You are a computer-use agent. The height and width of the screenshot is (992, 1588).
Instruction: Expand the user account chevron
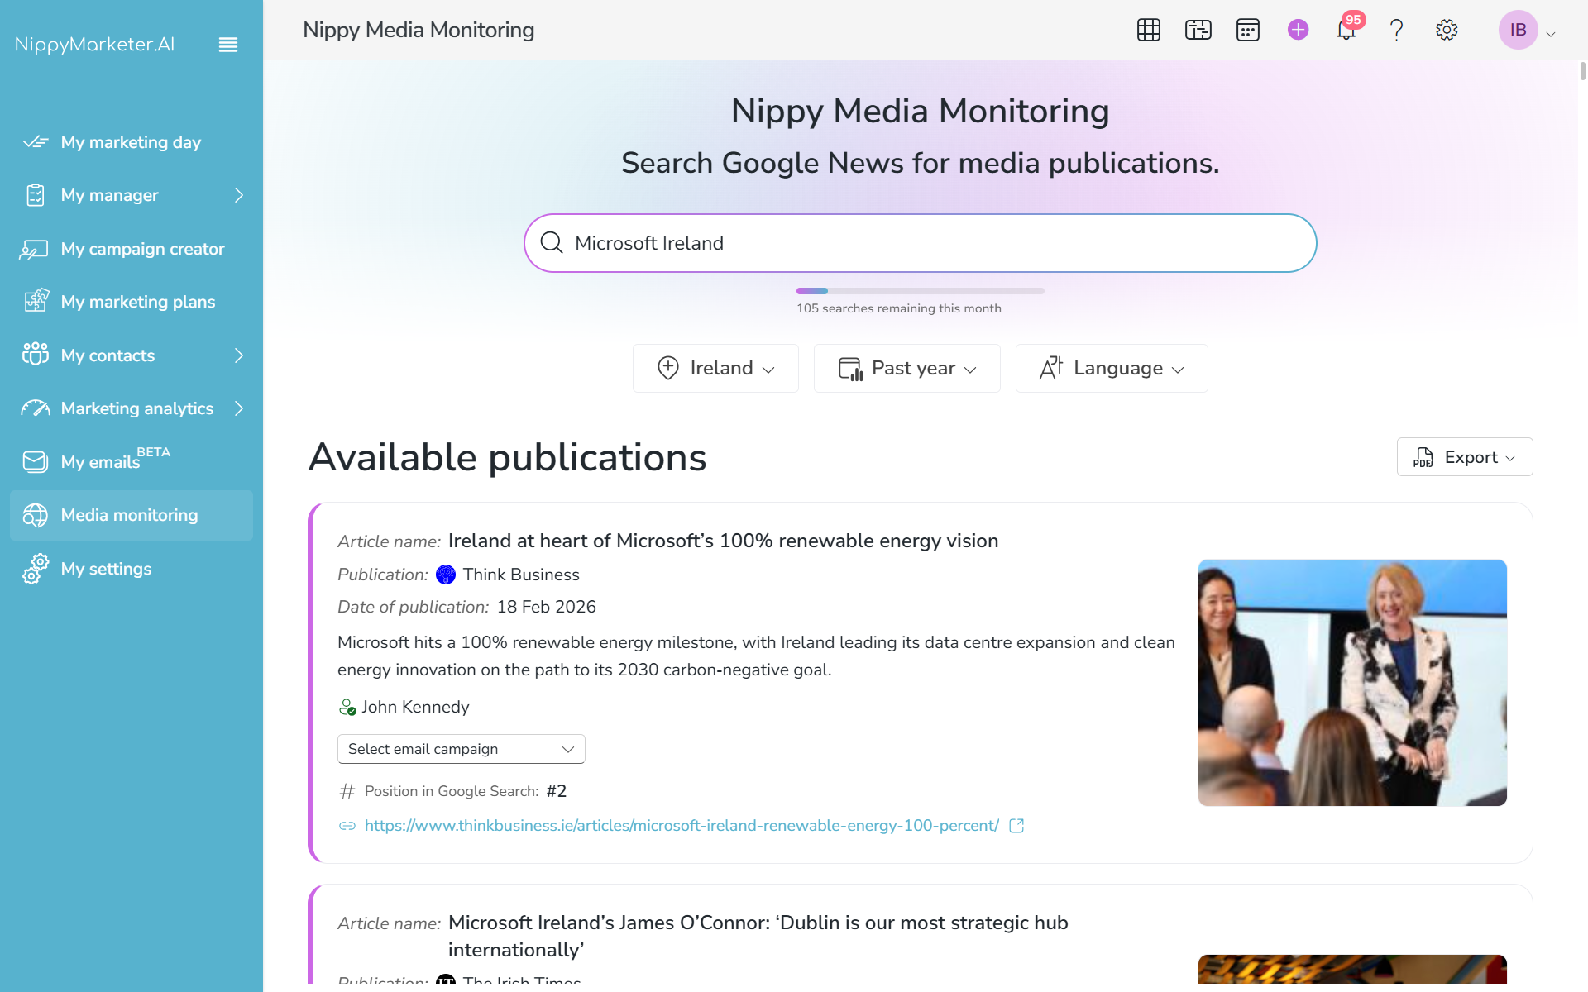click(1551, 34)
